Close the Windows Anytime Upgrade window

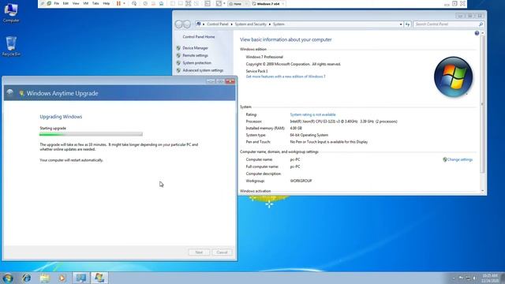(x=230, y=81)
